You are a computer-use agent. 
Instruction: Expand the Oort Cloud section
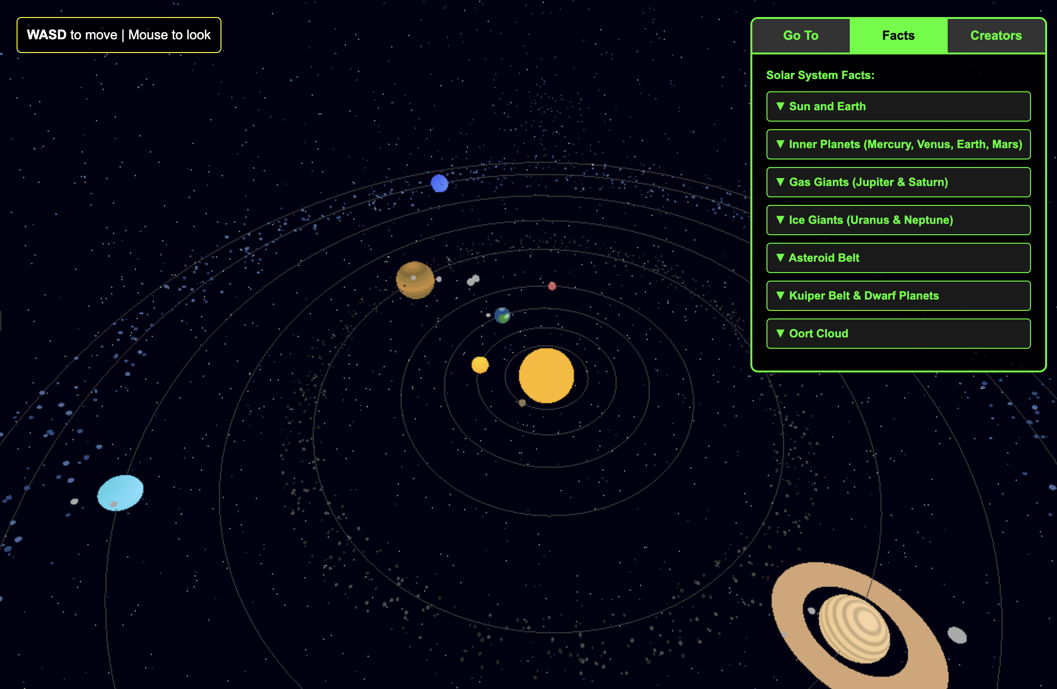click(x=898, y=334)
